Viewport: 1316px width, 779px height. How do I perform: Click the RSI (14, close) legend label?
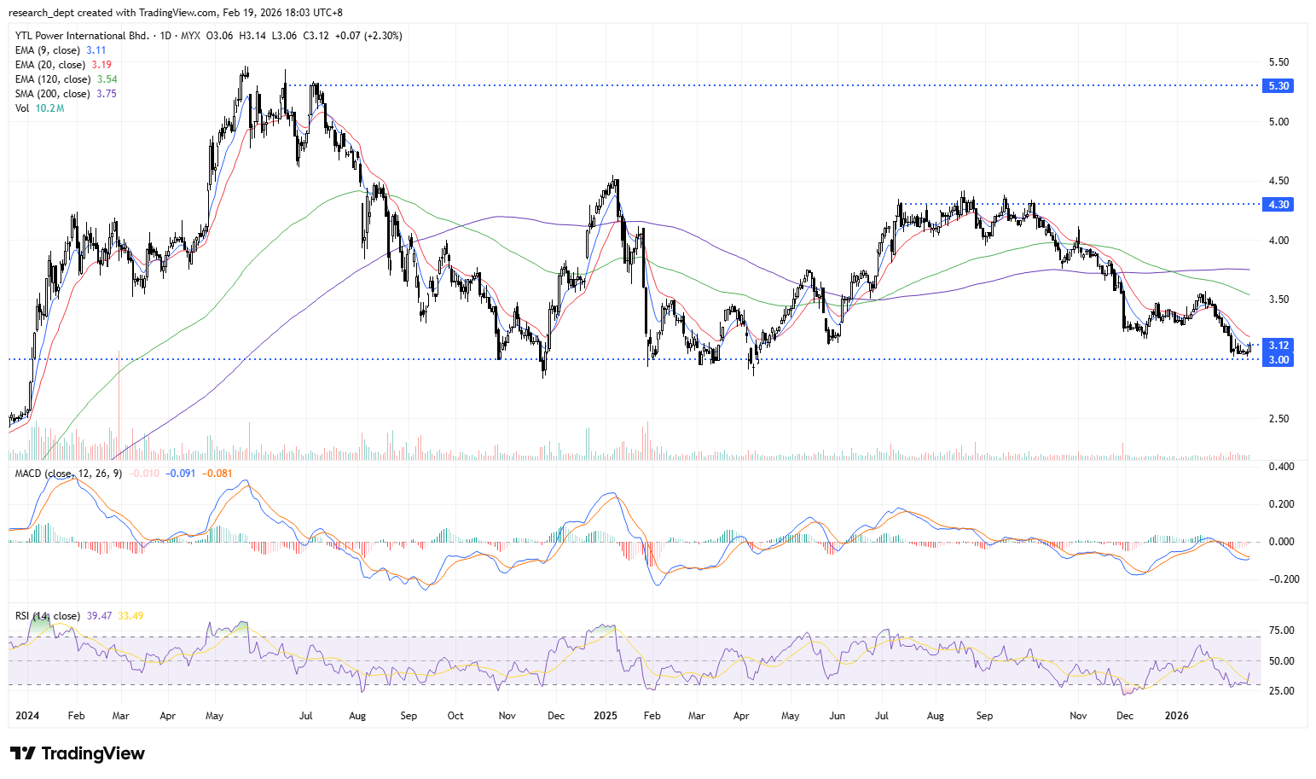pos(48,616)
